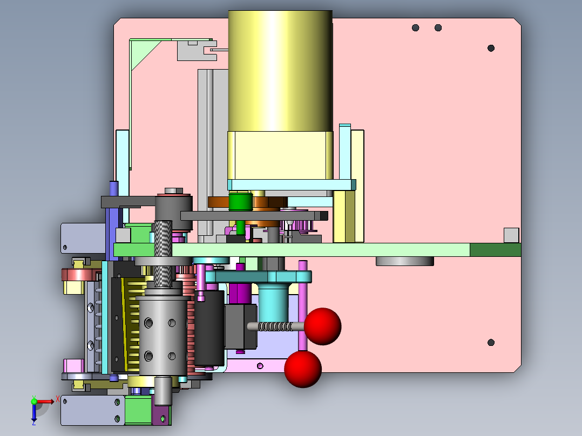
Task: Select the tall pale yellow bracket right of the motor
Action: click(357, 186)
